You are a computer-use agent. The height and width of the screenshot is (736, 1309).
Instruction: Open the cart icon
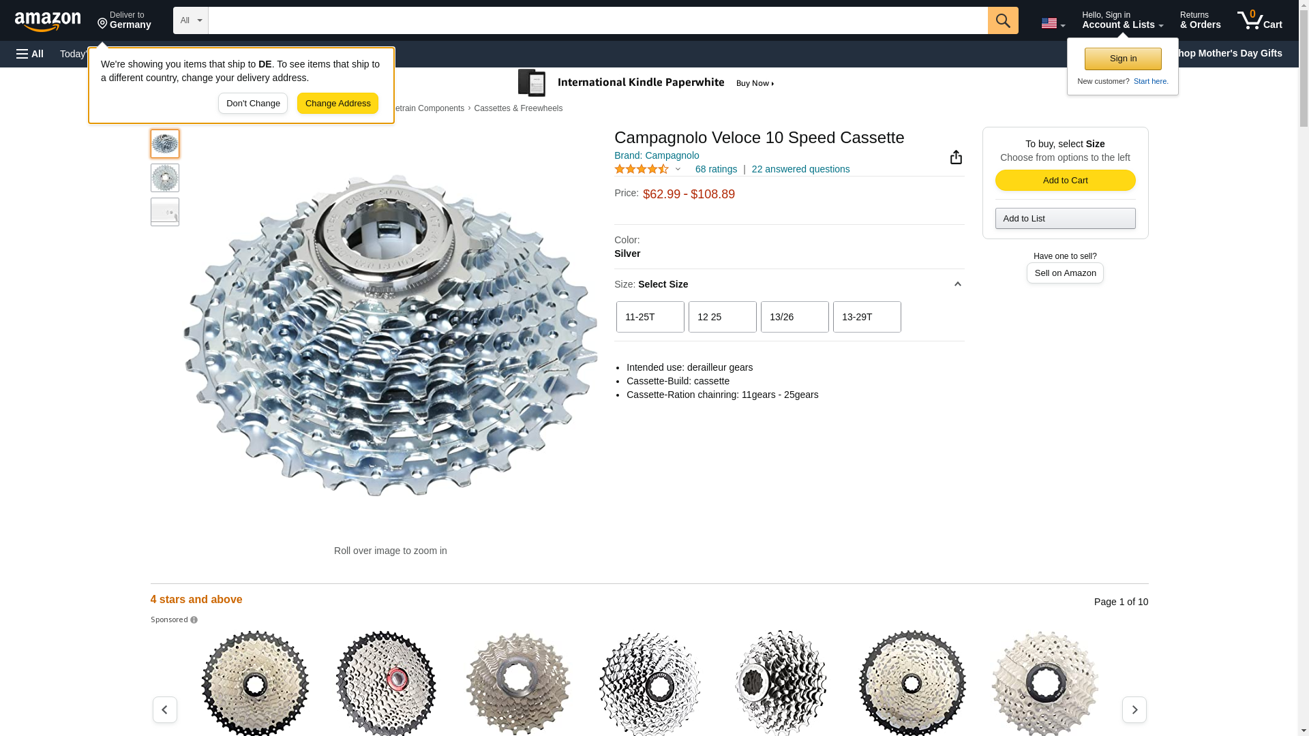point(1259,20)
